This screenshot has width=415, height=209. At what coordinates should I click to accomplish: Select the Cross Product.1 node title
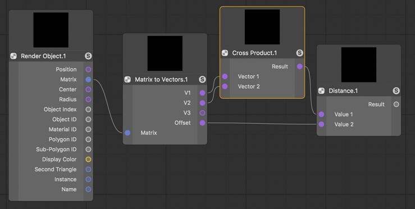pyautogui.click(x=254, y=53)
